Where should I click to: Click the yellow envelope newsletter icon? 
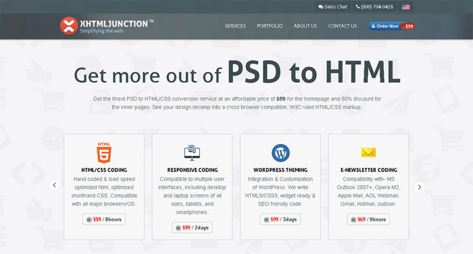(x=368, y=153)
